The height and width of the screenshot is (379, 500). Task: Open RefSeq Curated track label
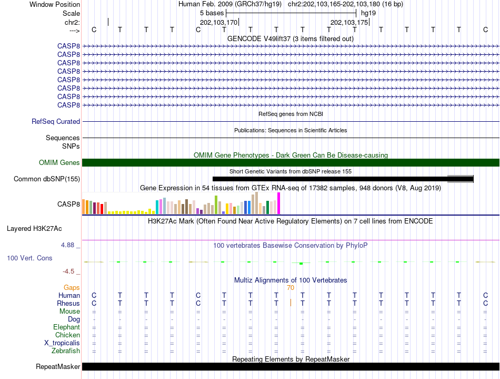click(56, 121)
